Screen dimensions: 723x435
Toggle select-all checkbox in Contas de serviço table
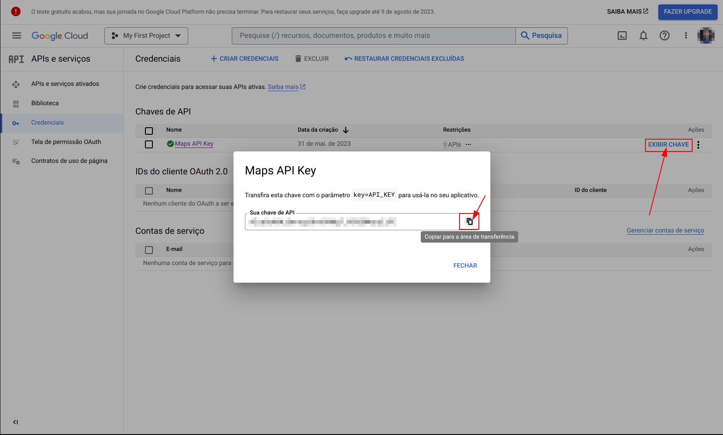point(149,250)
